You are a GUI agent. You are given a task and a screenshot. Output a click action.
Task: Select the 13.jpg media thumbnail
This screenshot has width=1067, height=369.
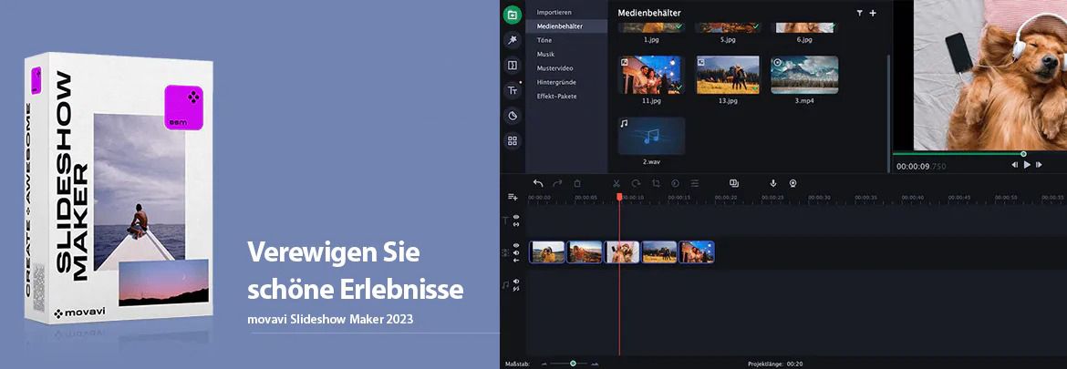[728, 75]
